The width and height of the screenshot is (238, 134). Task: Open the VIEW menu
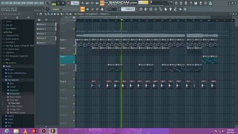[23, 3]
